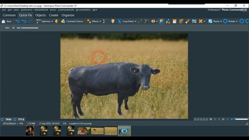Open the EDIT menu

point(10,10)
